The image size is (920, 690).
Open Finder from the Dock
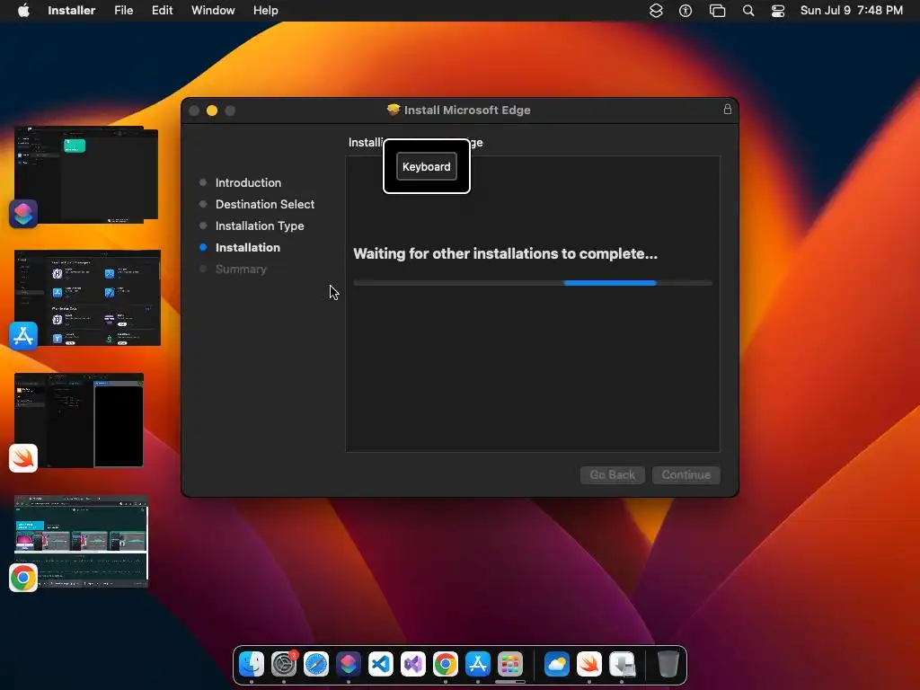(x=252, y=664)
